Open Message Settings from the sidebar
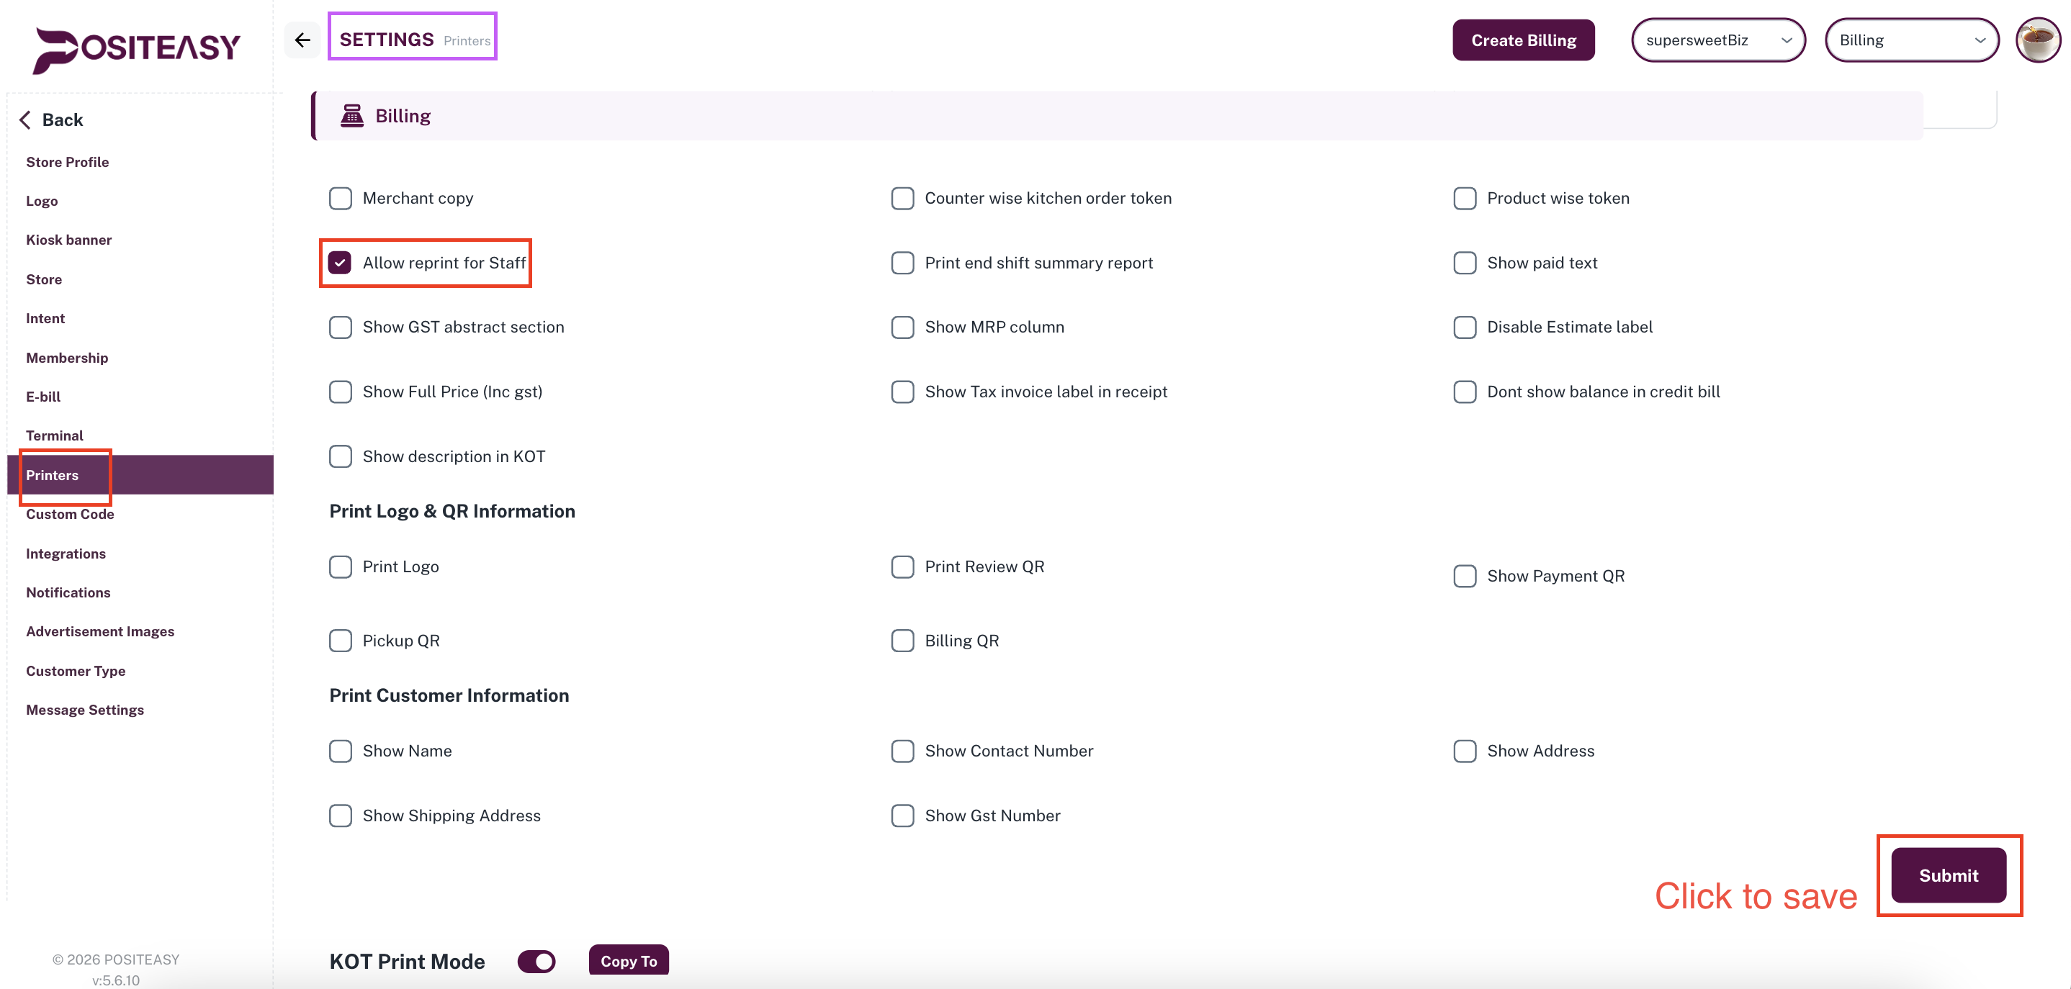The width and height of the screenshot is (2071, 989). coord(84,710)
